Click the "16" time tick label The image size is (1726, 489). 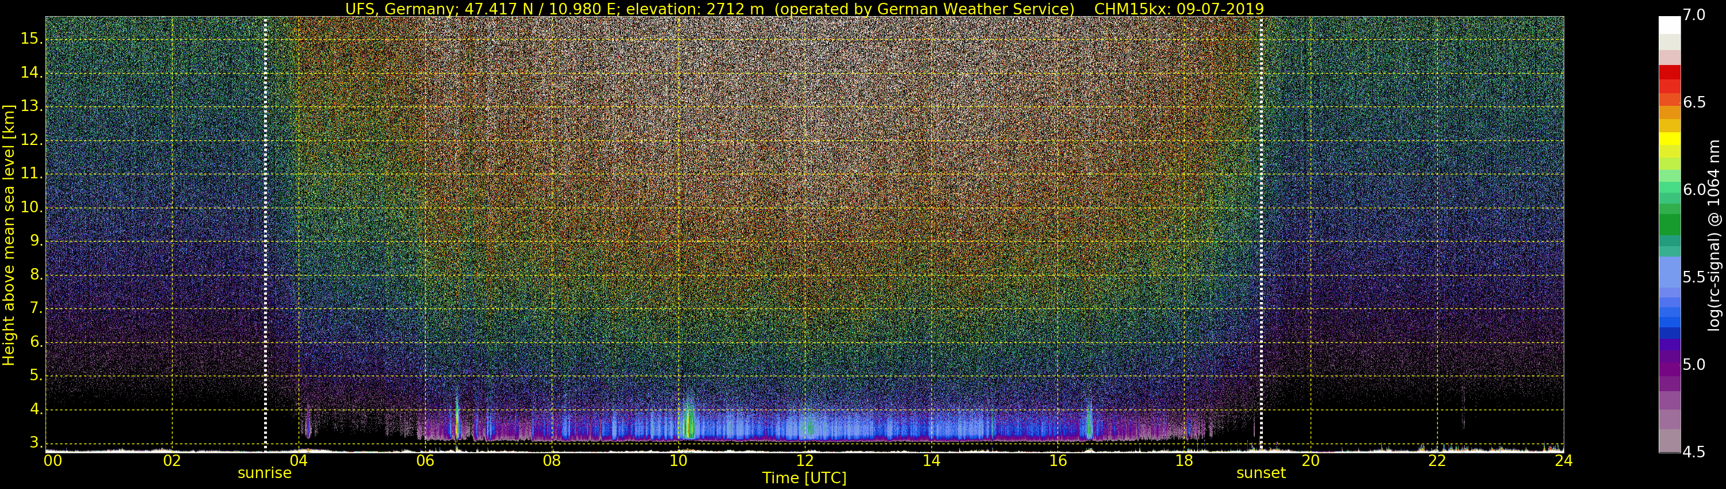tap(1057, 460)
